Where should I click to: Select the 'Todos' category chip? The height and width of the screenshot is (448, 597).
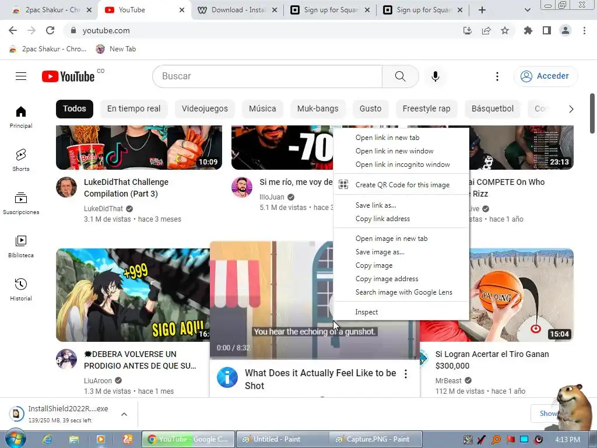pyautogui.click(x=75, y=109)
